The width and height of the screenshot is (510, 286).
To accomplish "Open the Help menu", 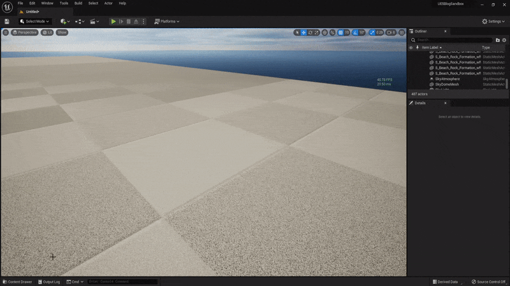I will coord(122,3).
